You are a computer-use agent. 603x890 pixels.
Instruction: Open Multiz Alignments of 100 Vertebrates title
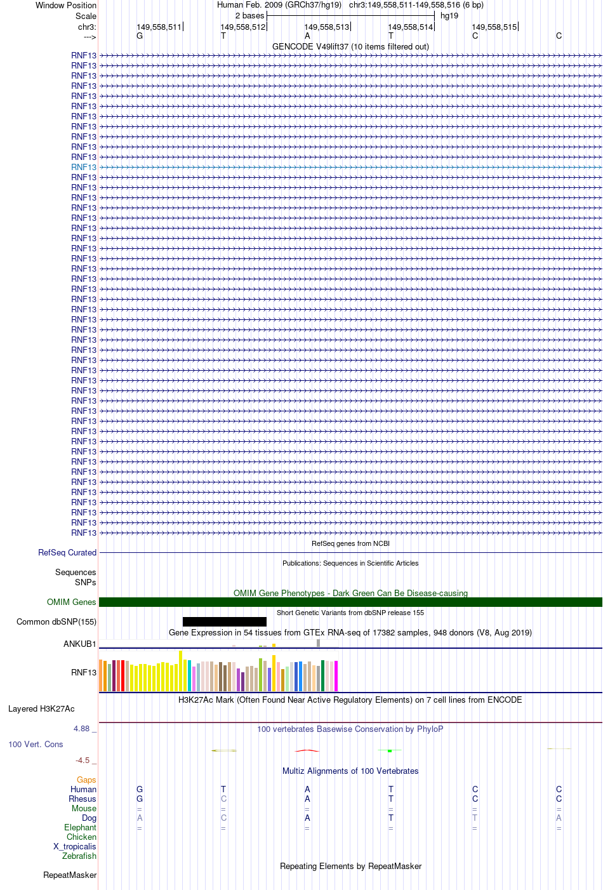350,771
